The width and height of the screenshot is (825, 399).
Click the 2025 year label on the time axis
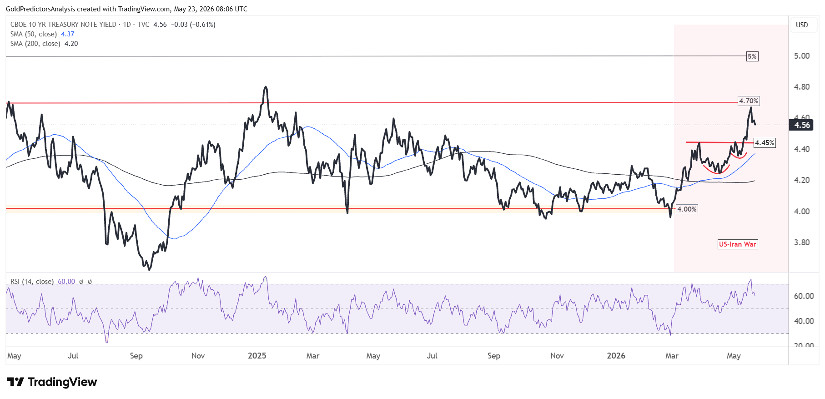coord(257,356)
